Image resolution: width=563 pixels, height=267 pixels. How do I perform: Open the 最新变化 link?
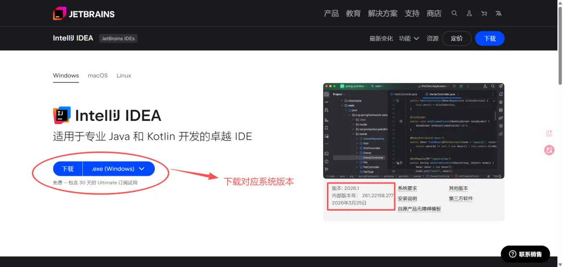tap(381, 39)
